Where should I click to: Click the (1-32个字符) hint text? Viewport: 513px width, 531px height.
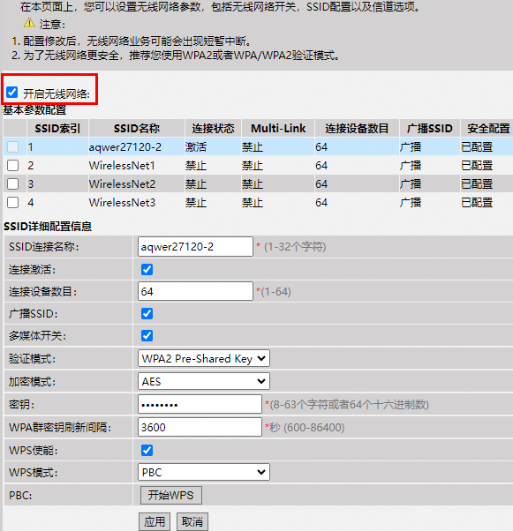pos(295,247)
